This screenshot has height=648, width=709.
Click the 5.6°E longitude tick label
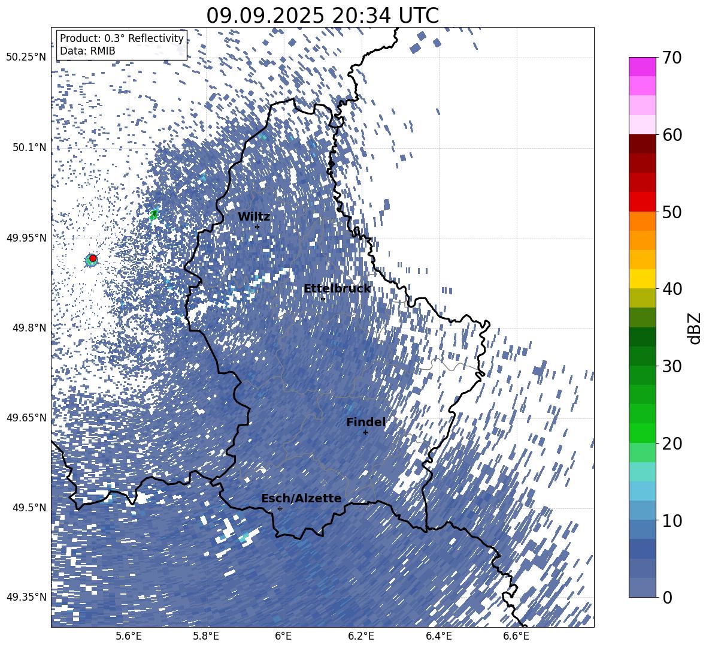tap(128, 636)
